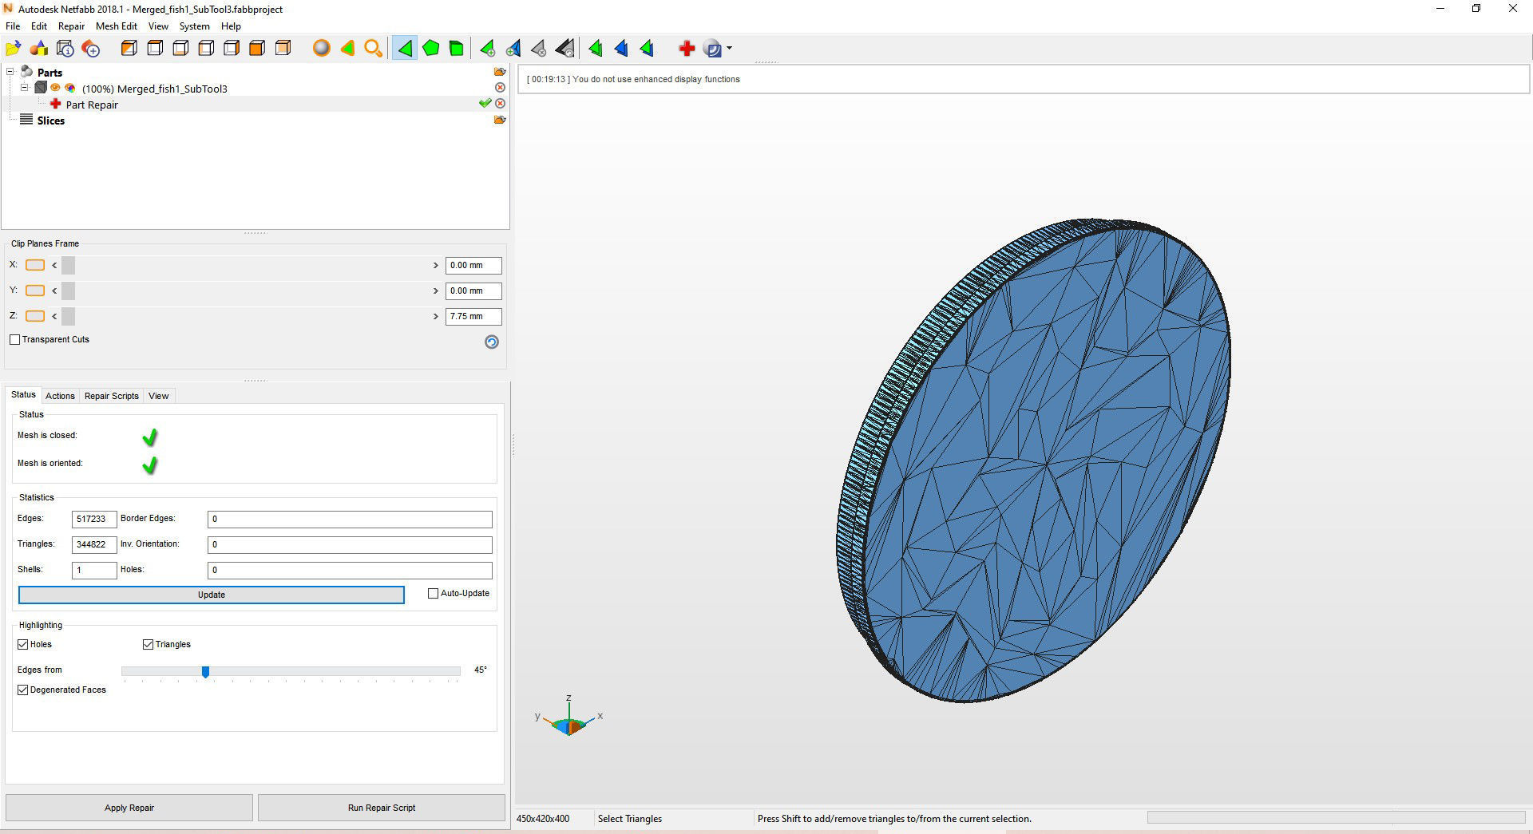Select the Slices tree item
1533x834 pixels.
coord(50,121)
